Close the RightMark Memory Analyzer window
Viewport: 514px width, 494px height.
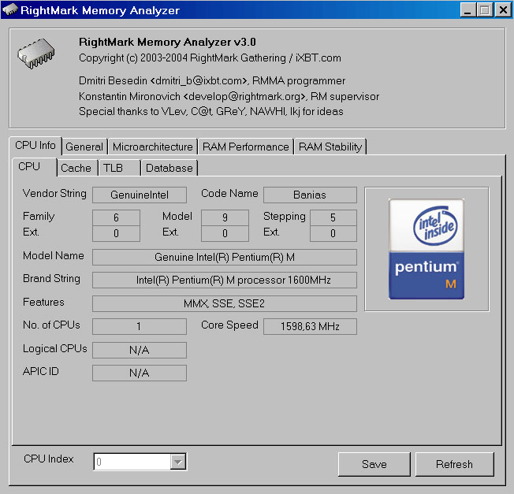503,9
